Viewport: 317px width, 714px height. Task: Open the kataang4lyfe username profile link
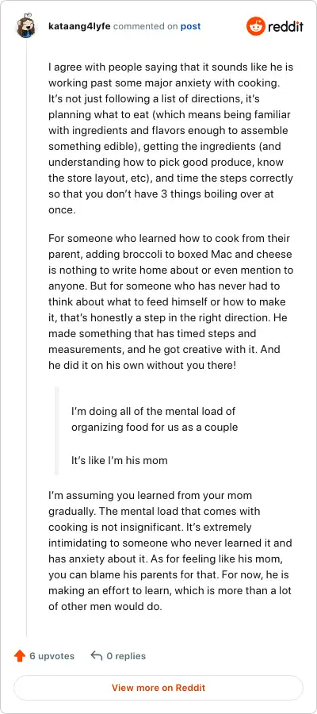point(79,26)
